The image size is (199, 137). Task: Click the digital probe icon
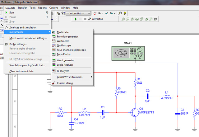[x=151, y=19]
